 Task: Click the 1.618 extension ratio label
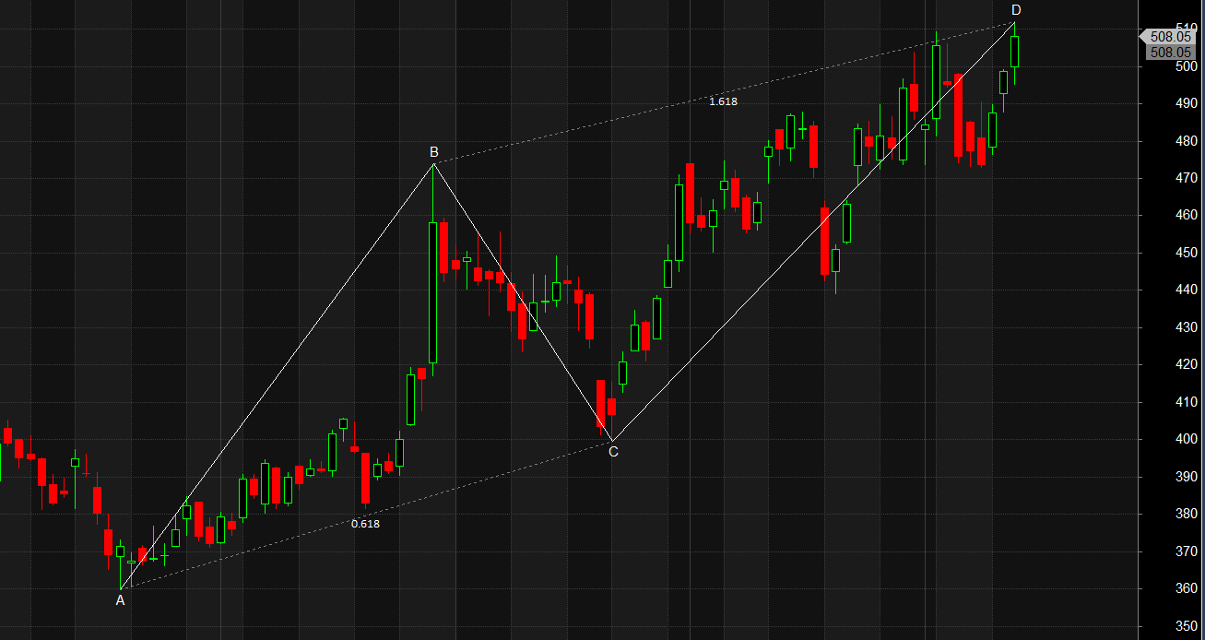[x=723, y=101]
